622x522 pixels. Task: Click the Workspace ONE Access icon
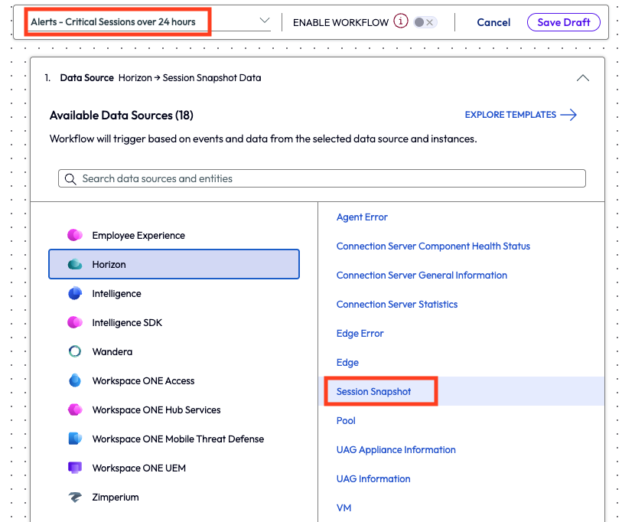pos(75,381)
